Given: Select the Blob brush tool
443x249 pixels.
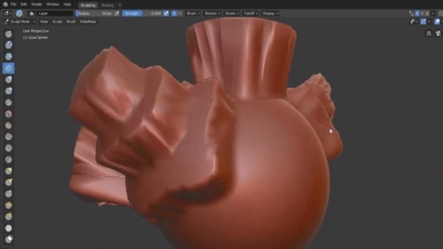Looking at the screenshot, I should coord(8,91).
